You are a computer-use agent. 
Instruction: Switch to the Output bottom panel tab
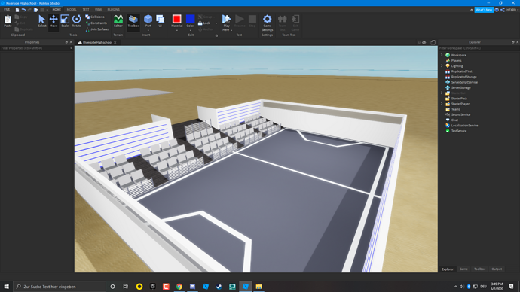click(x=497, y=269)
